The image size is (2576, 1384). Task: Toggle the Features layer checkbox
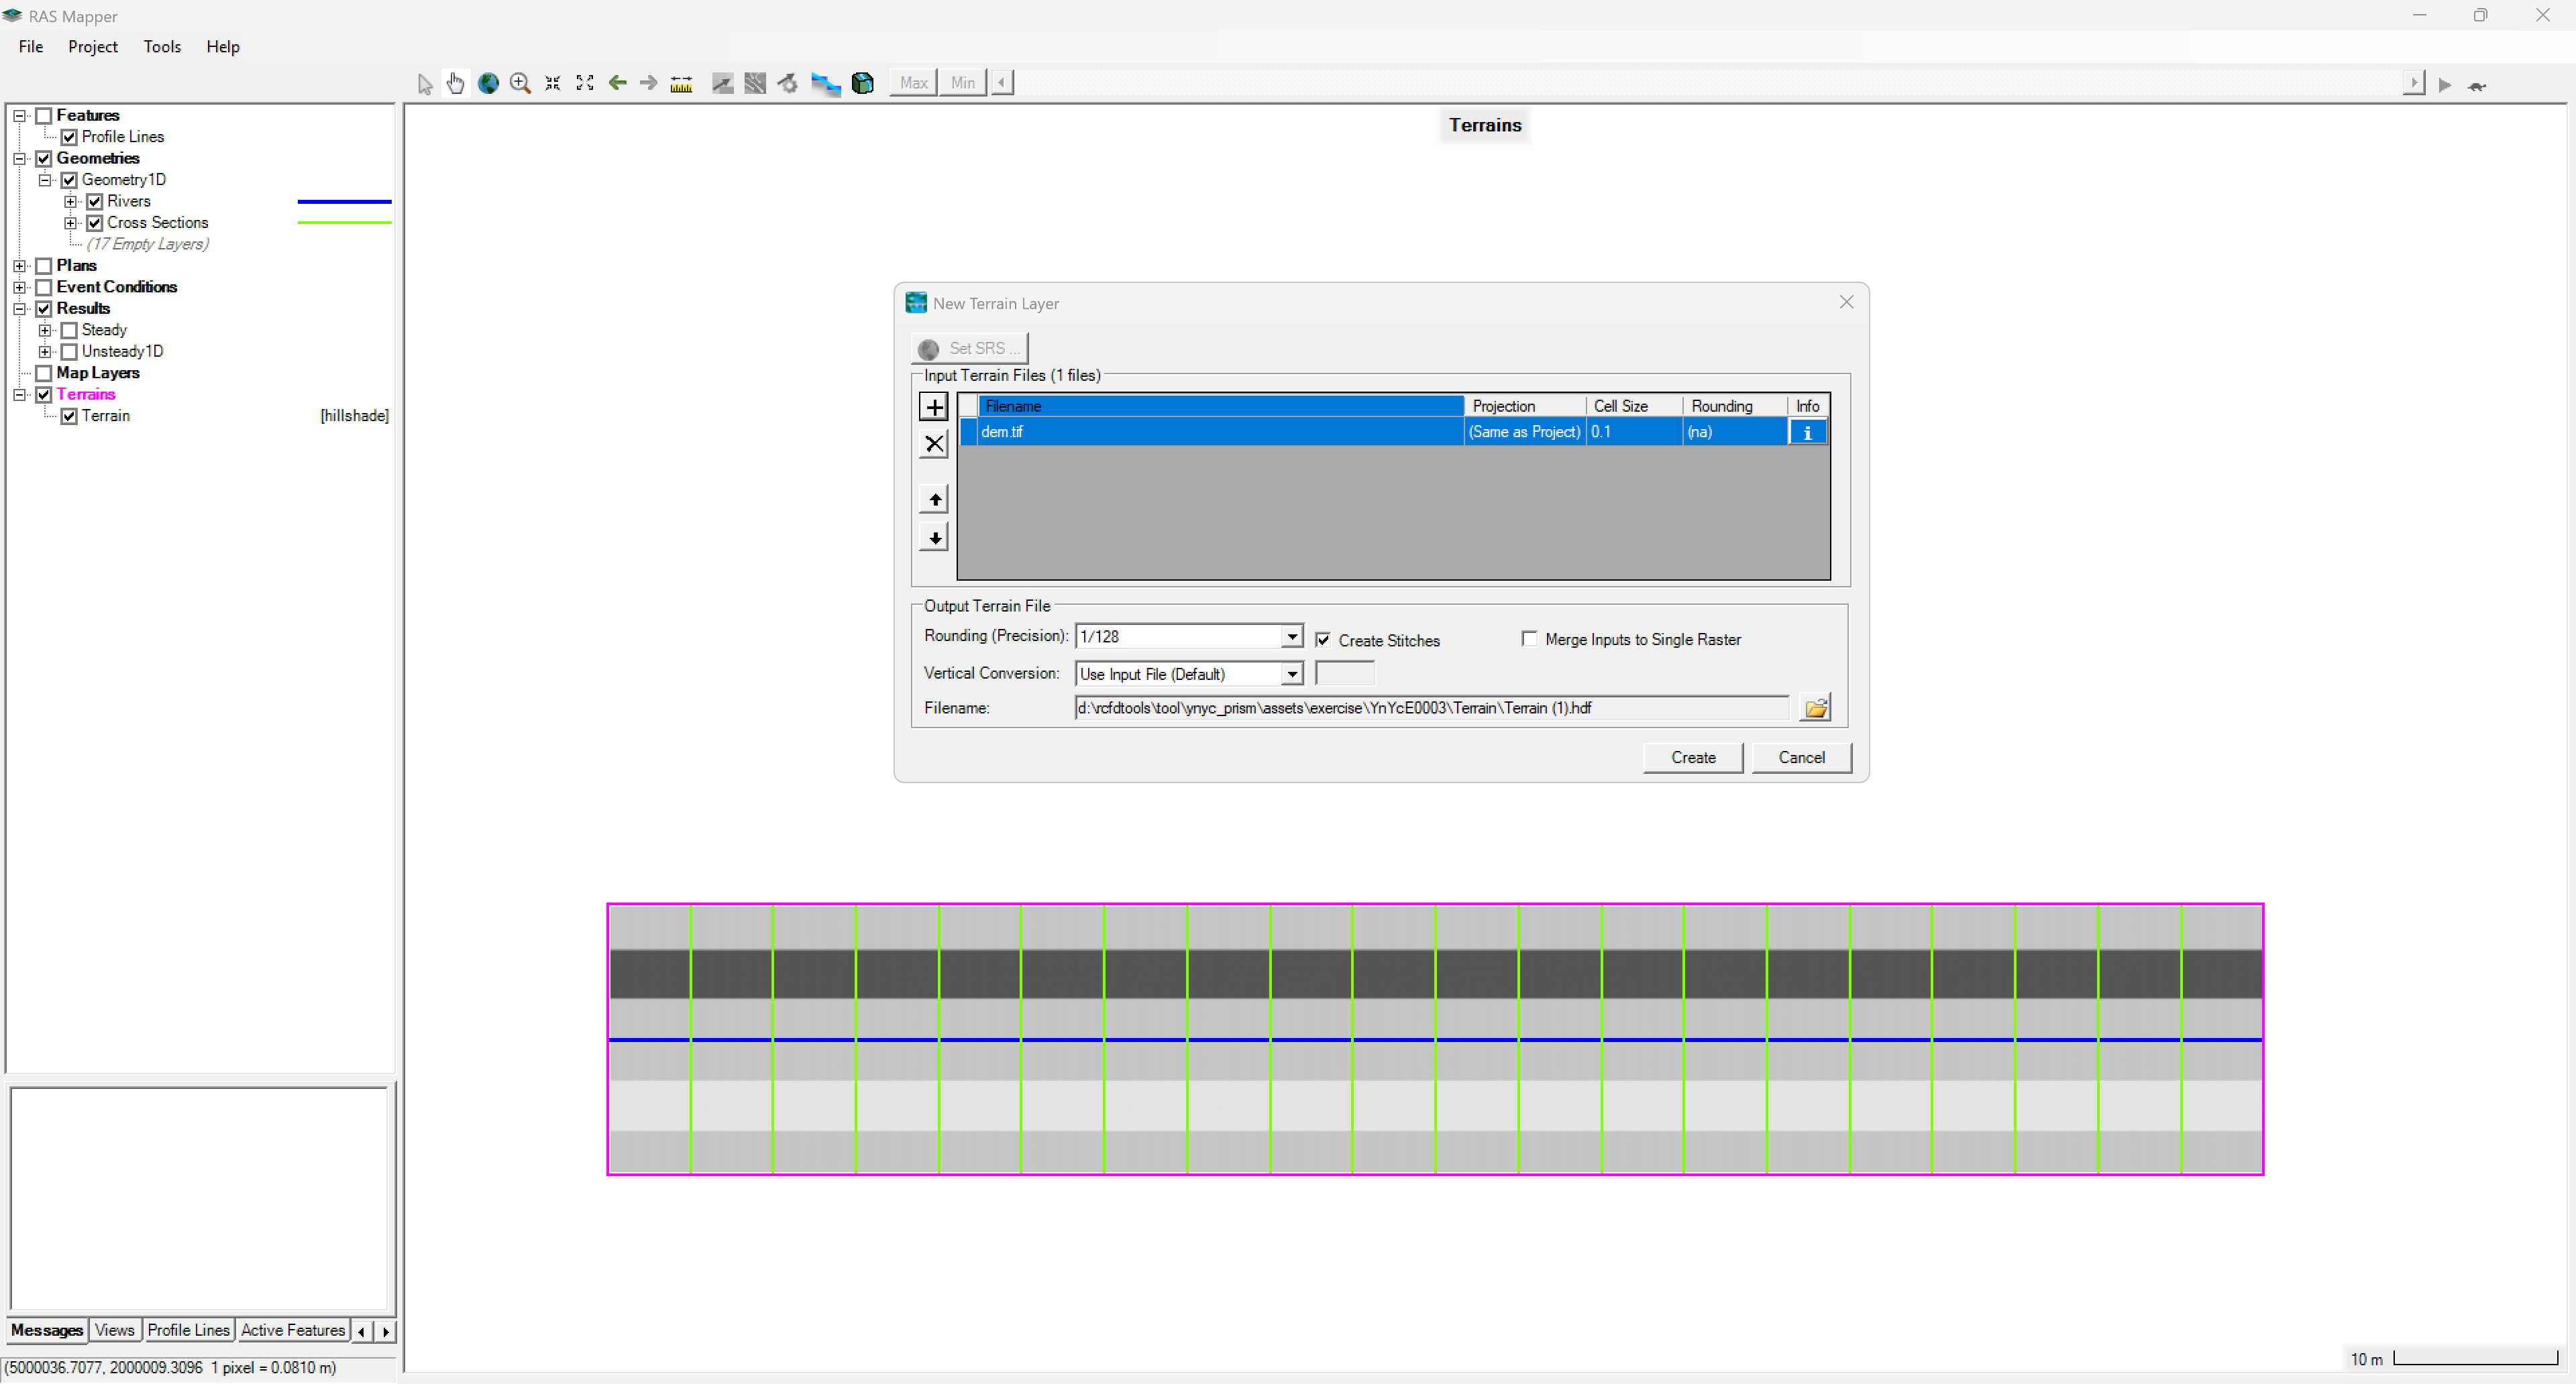click(44, 116)
